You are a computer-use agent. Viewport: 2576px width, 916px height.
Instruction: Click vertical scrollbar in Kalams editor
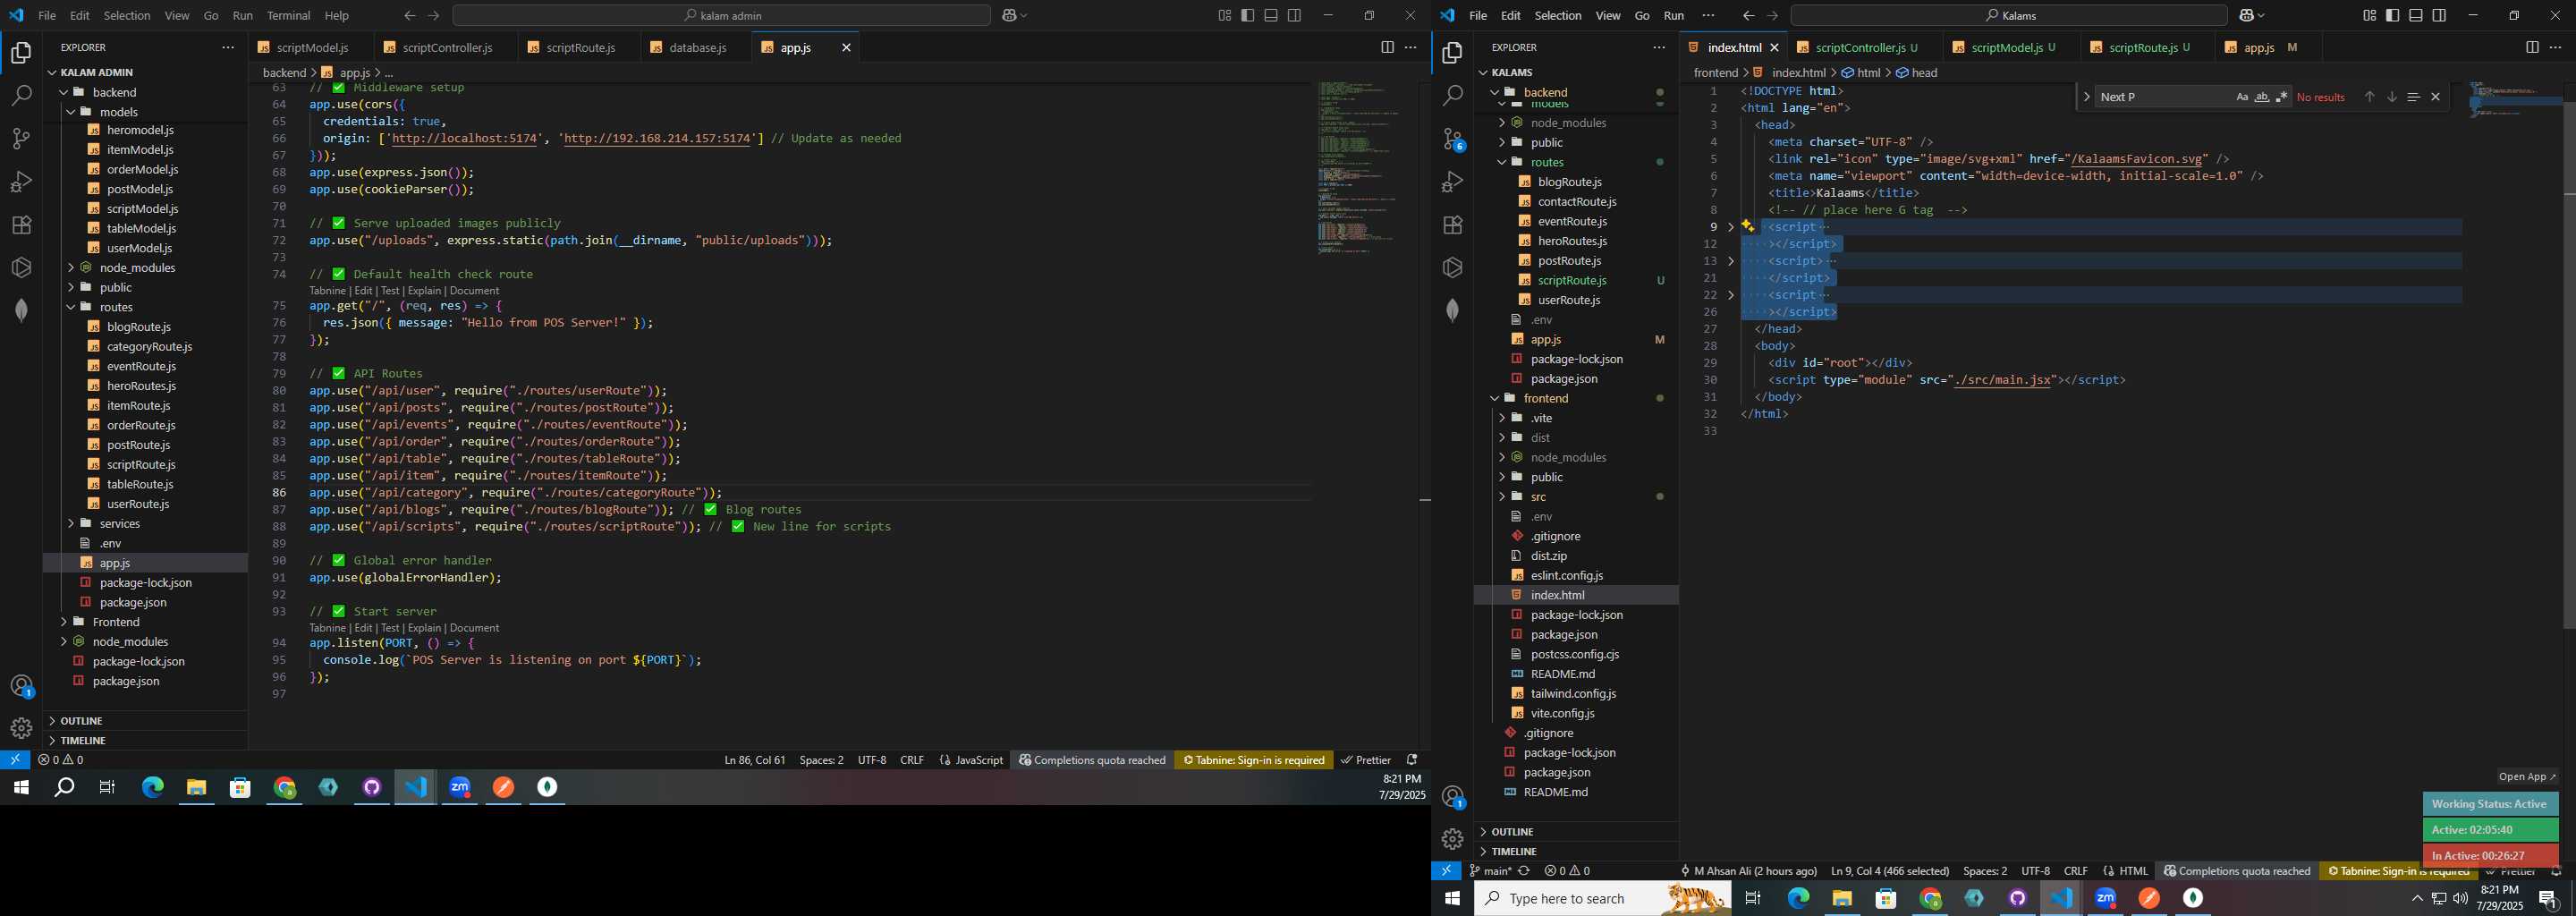[2569, 355]
